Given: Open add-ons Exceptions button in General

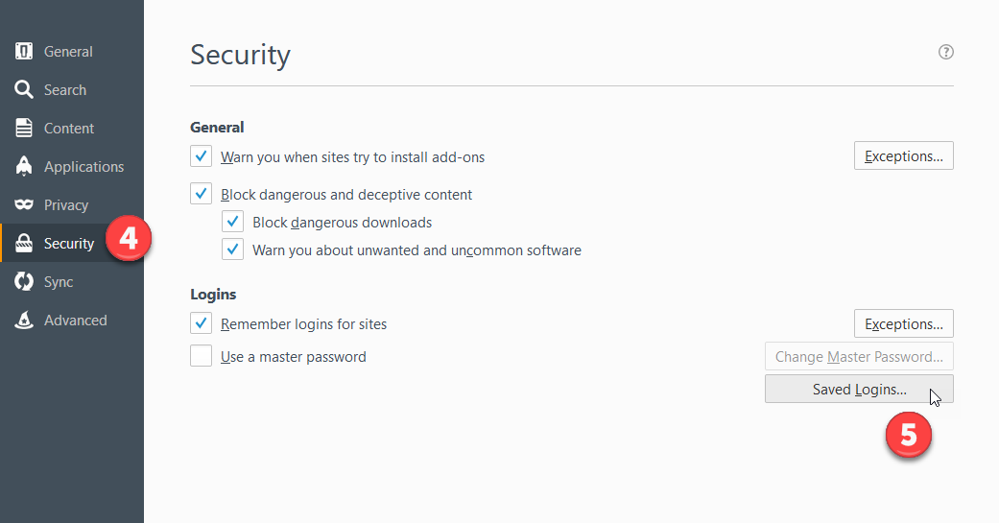Looking at the screenshot, I should 903,156.
